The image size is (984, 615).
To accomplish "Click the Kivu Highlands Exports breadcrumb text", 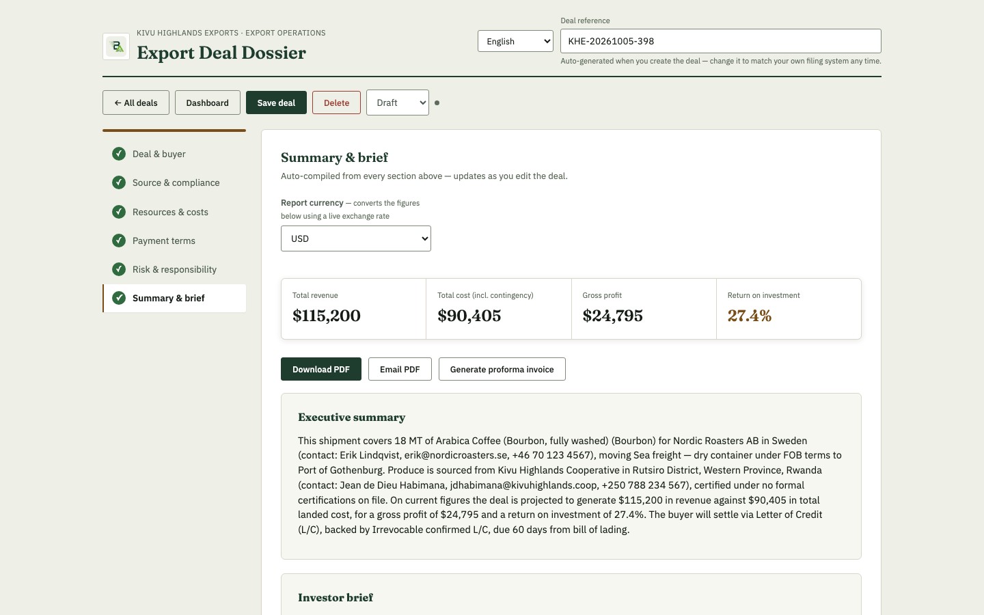I will tap(231, 33).
